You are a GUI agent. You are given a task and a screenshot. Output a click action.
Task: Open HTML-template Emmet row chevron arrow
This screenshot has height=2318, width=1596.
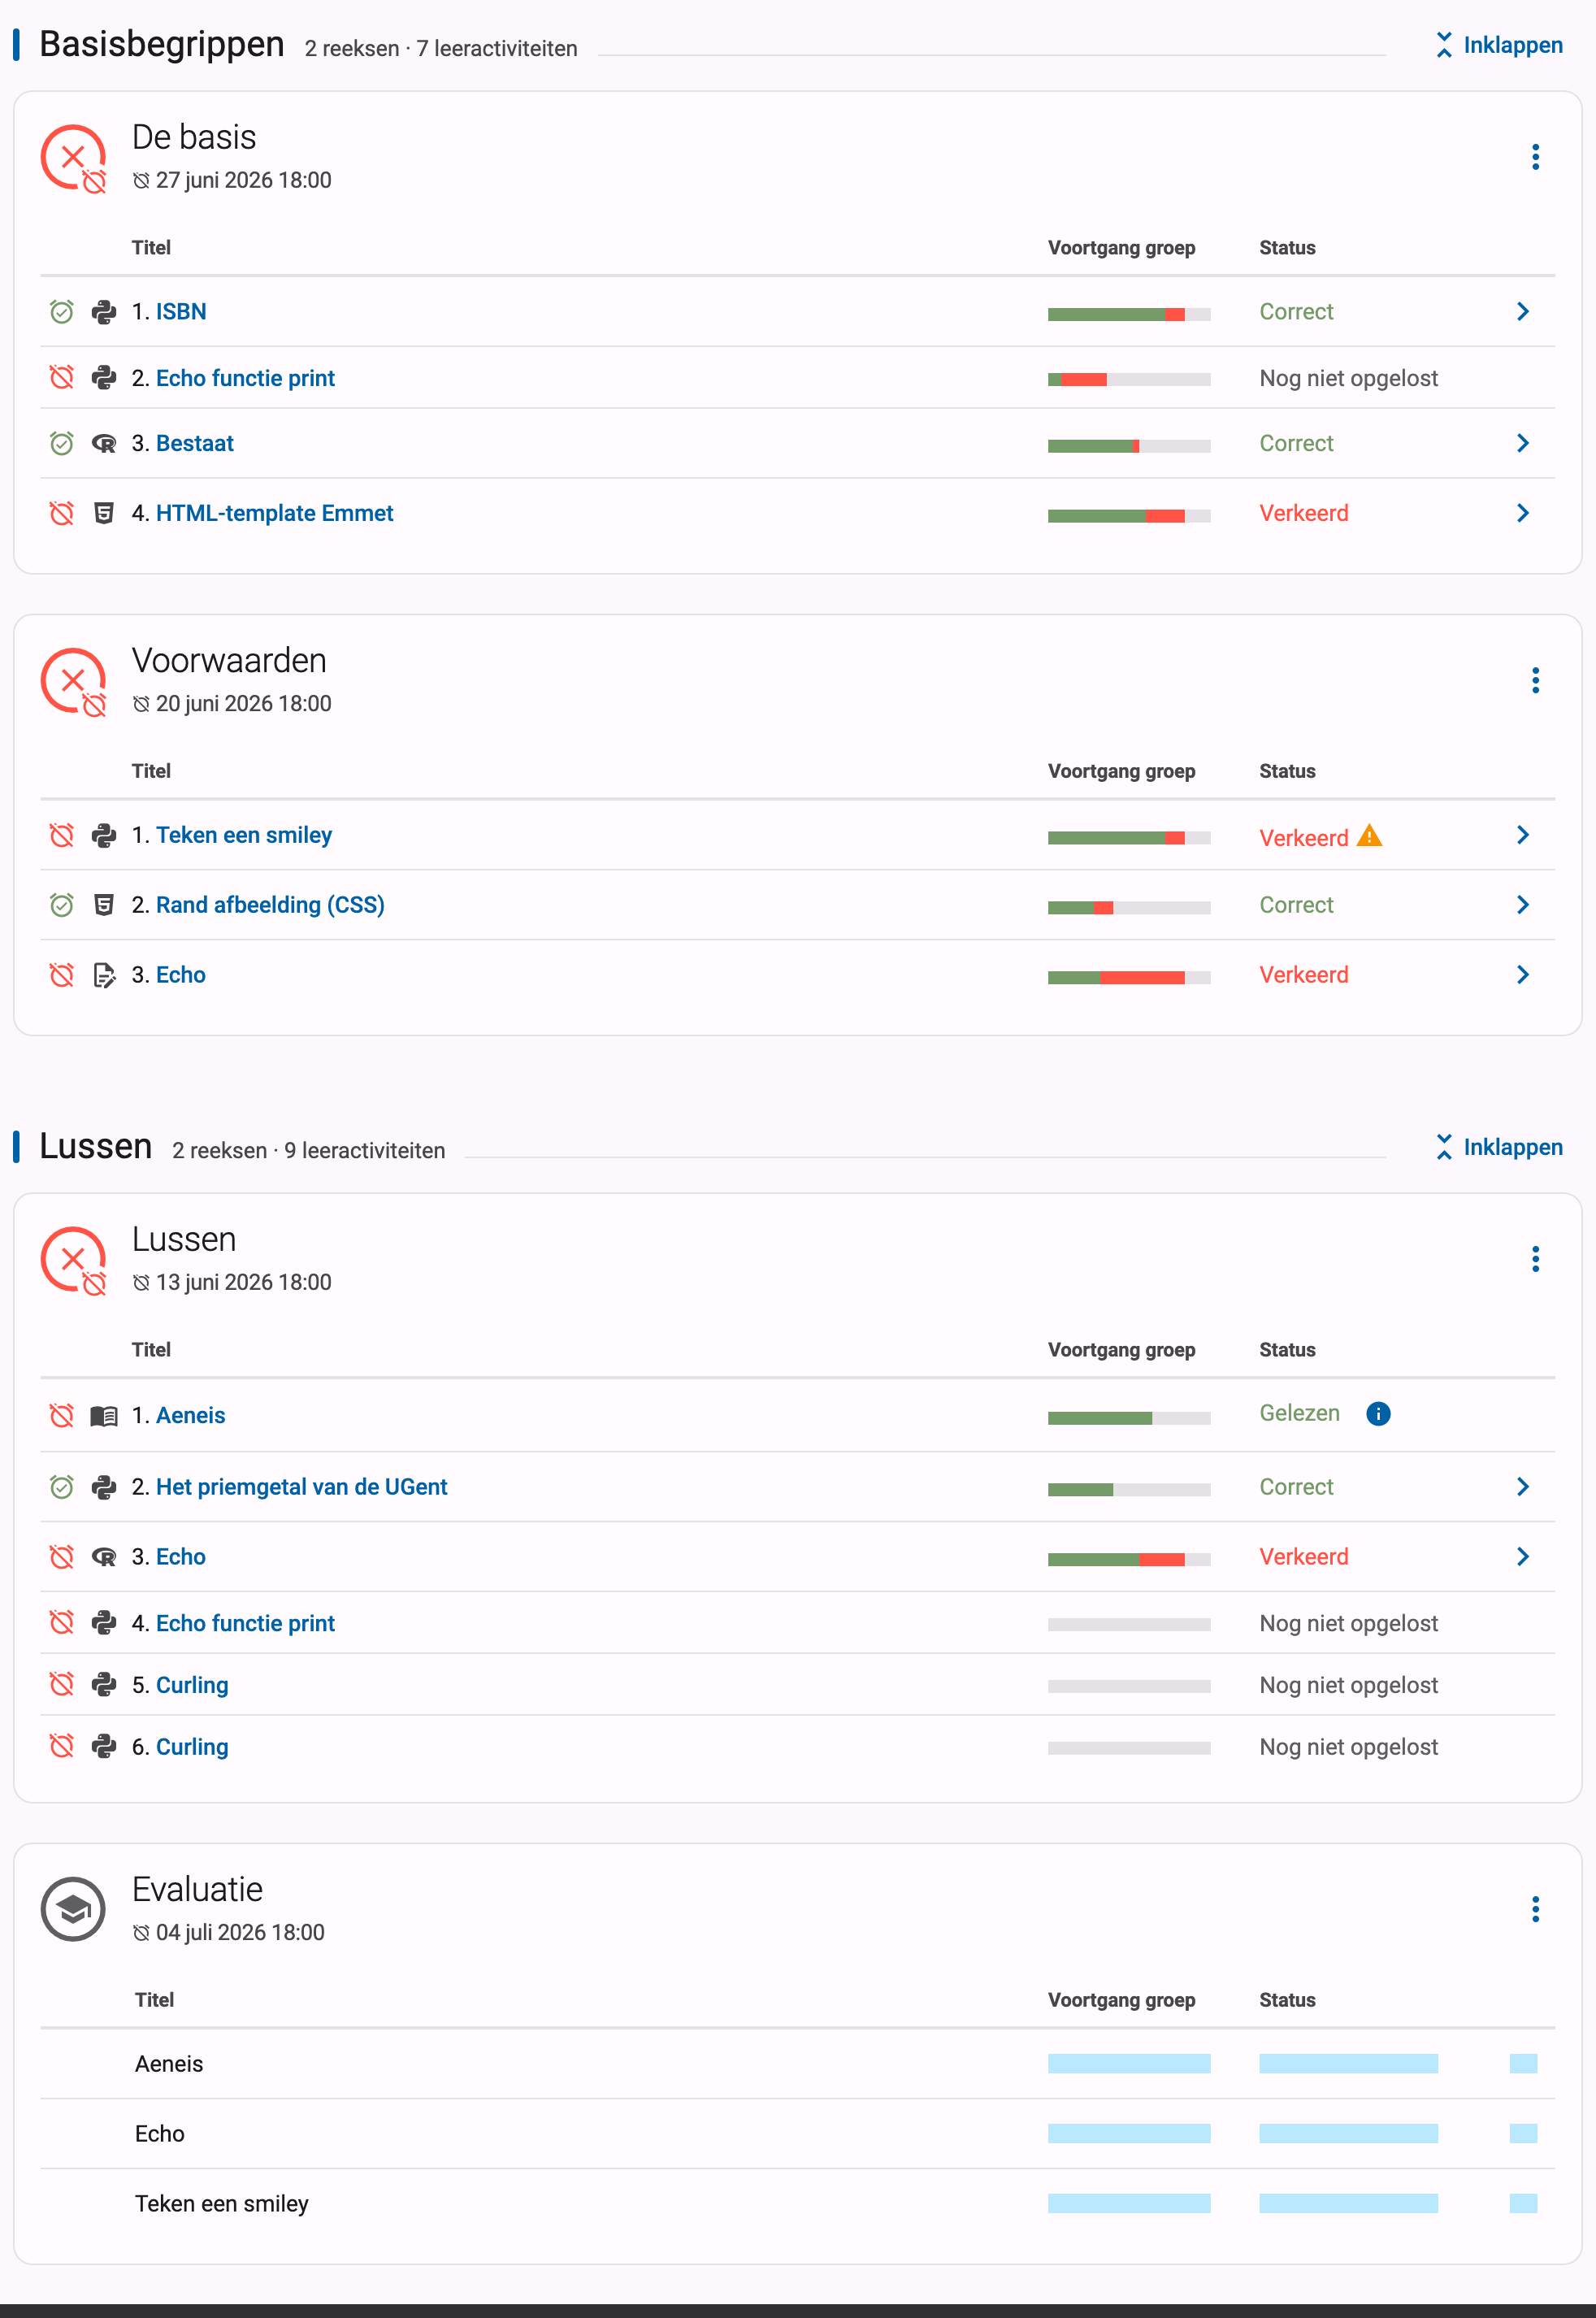[1523, 513]
